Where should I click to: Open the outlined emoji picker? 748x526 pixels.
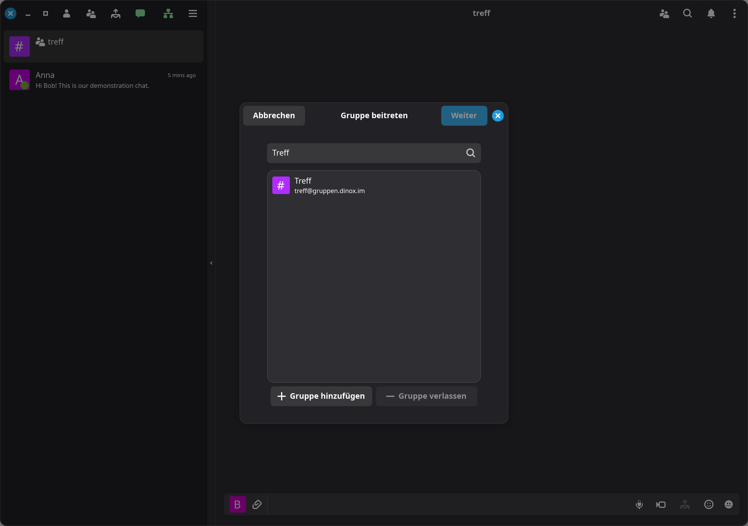click(x=709, y=504)
